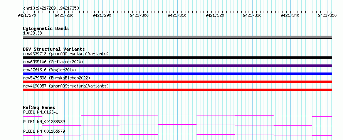Click the chr10:94217269..94217350 region label

[51, 8]
